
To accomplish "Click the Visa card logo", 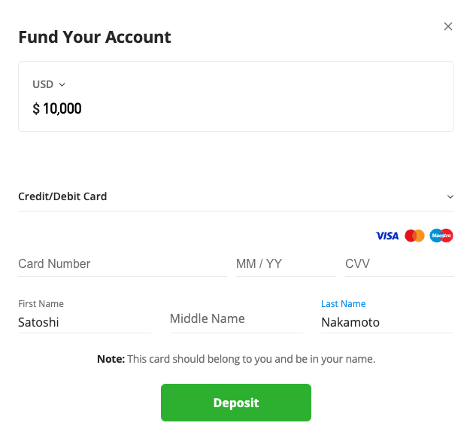I will [387, 236].
